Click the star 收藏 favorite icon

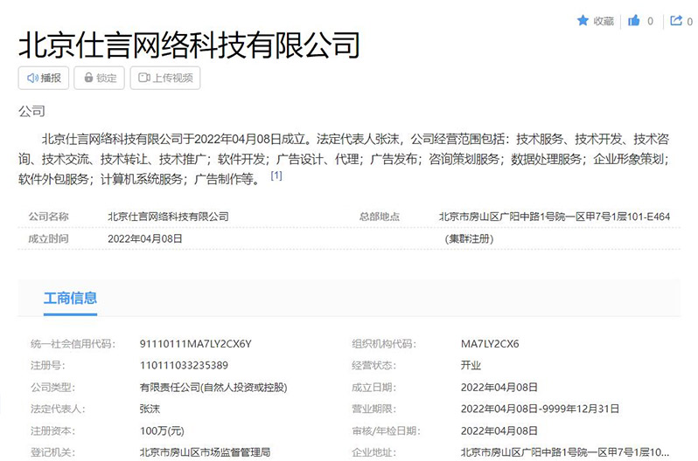click(x=583, y=21)
